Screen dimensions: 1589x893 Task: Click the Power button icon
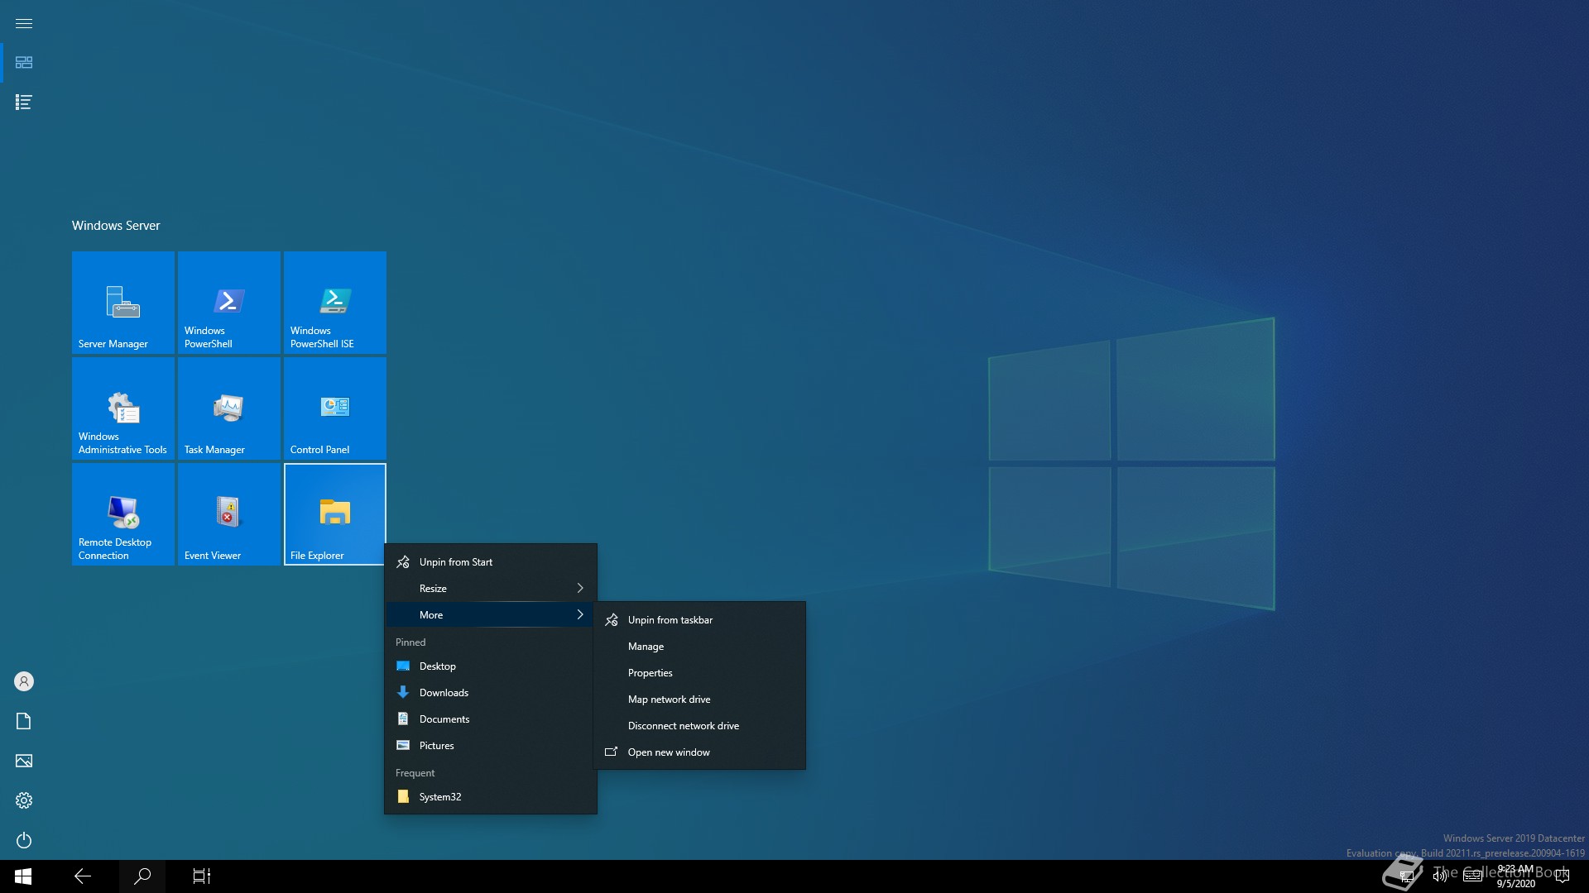(x=24, y=840)
